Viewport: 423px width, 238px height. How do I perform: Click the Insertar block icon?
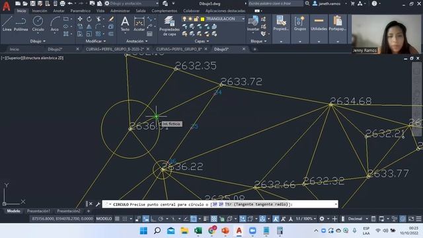[x=253, y=24]
